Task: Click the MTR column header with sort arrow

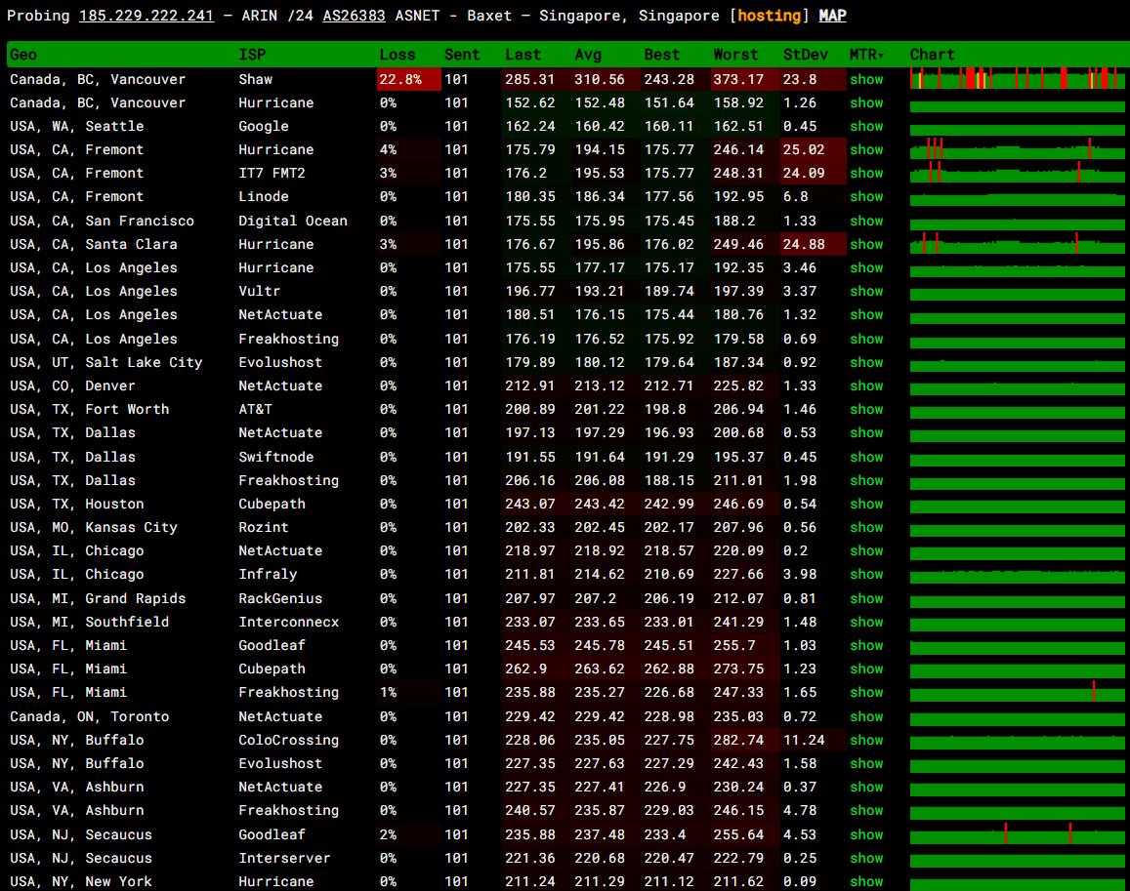Action: point(866,55)
